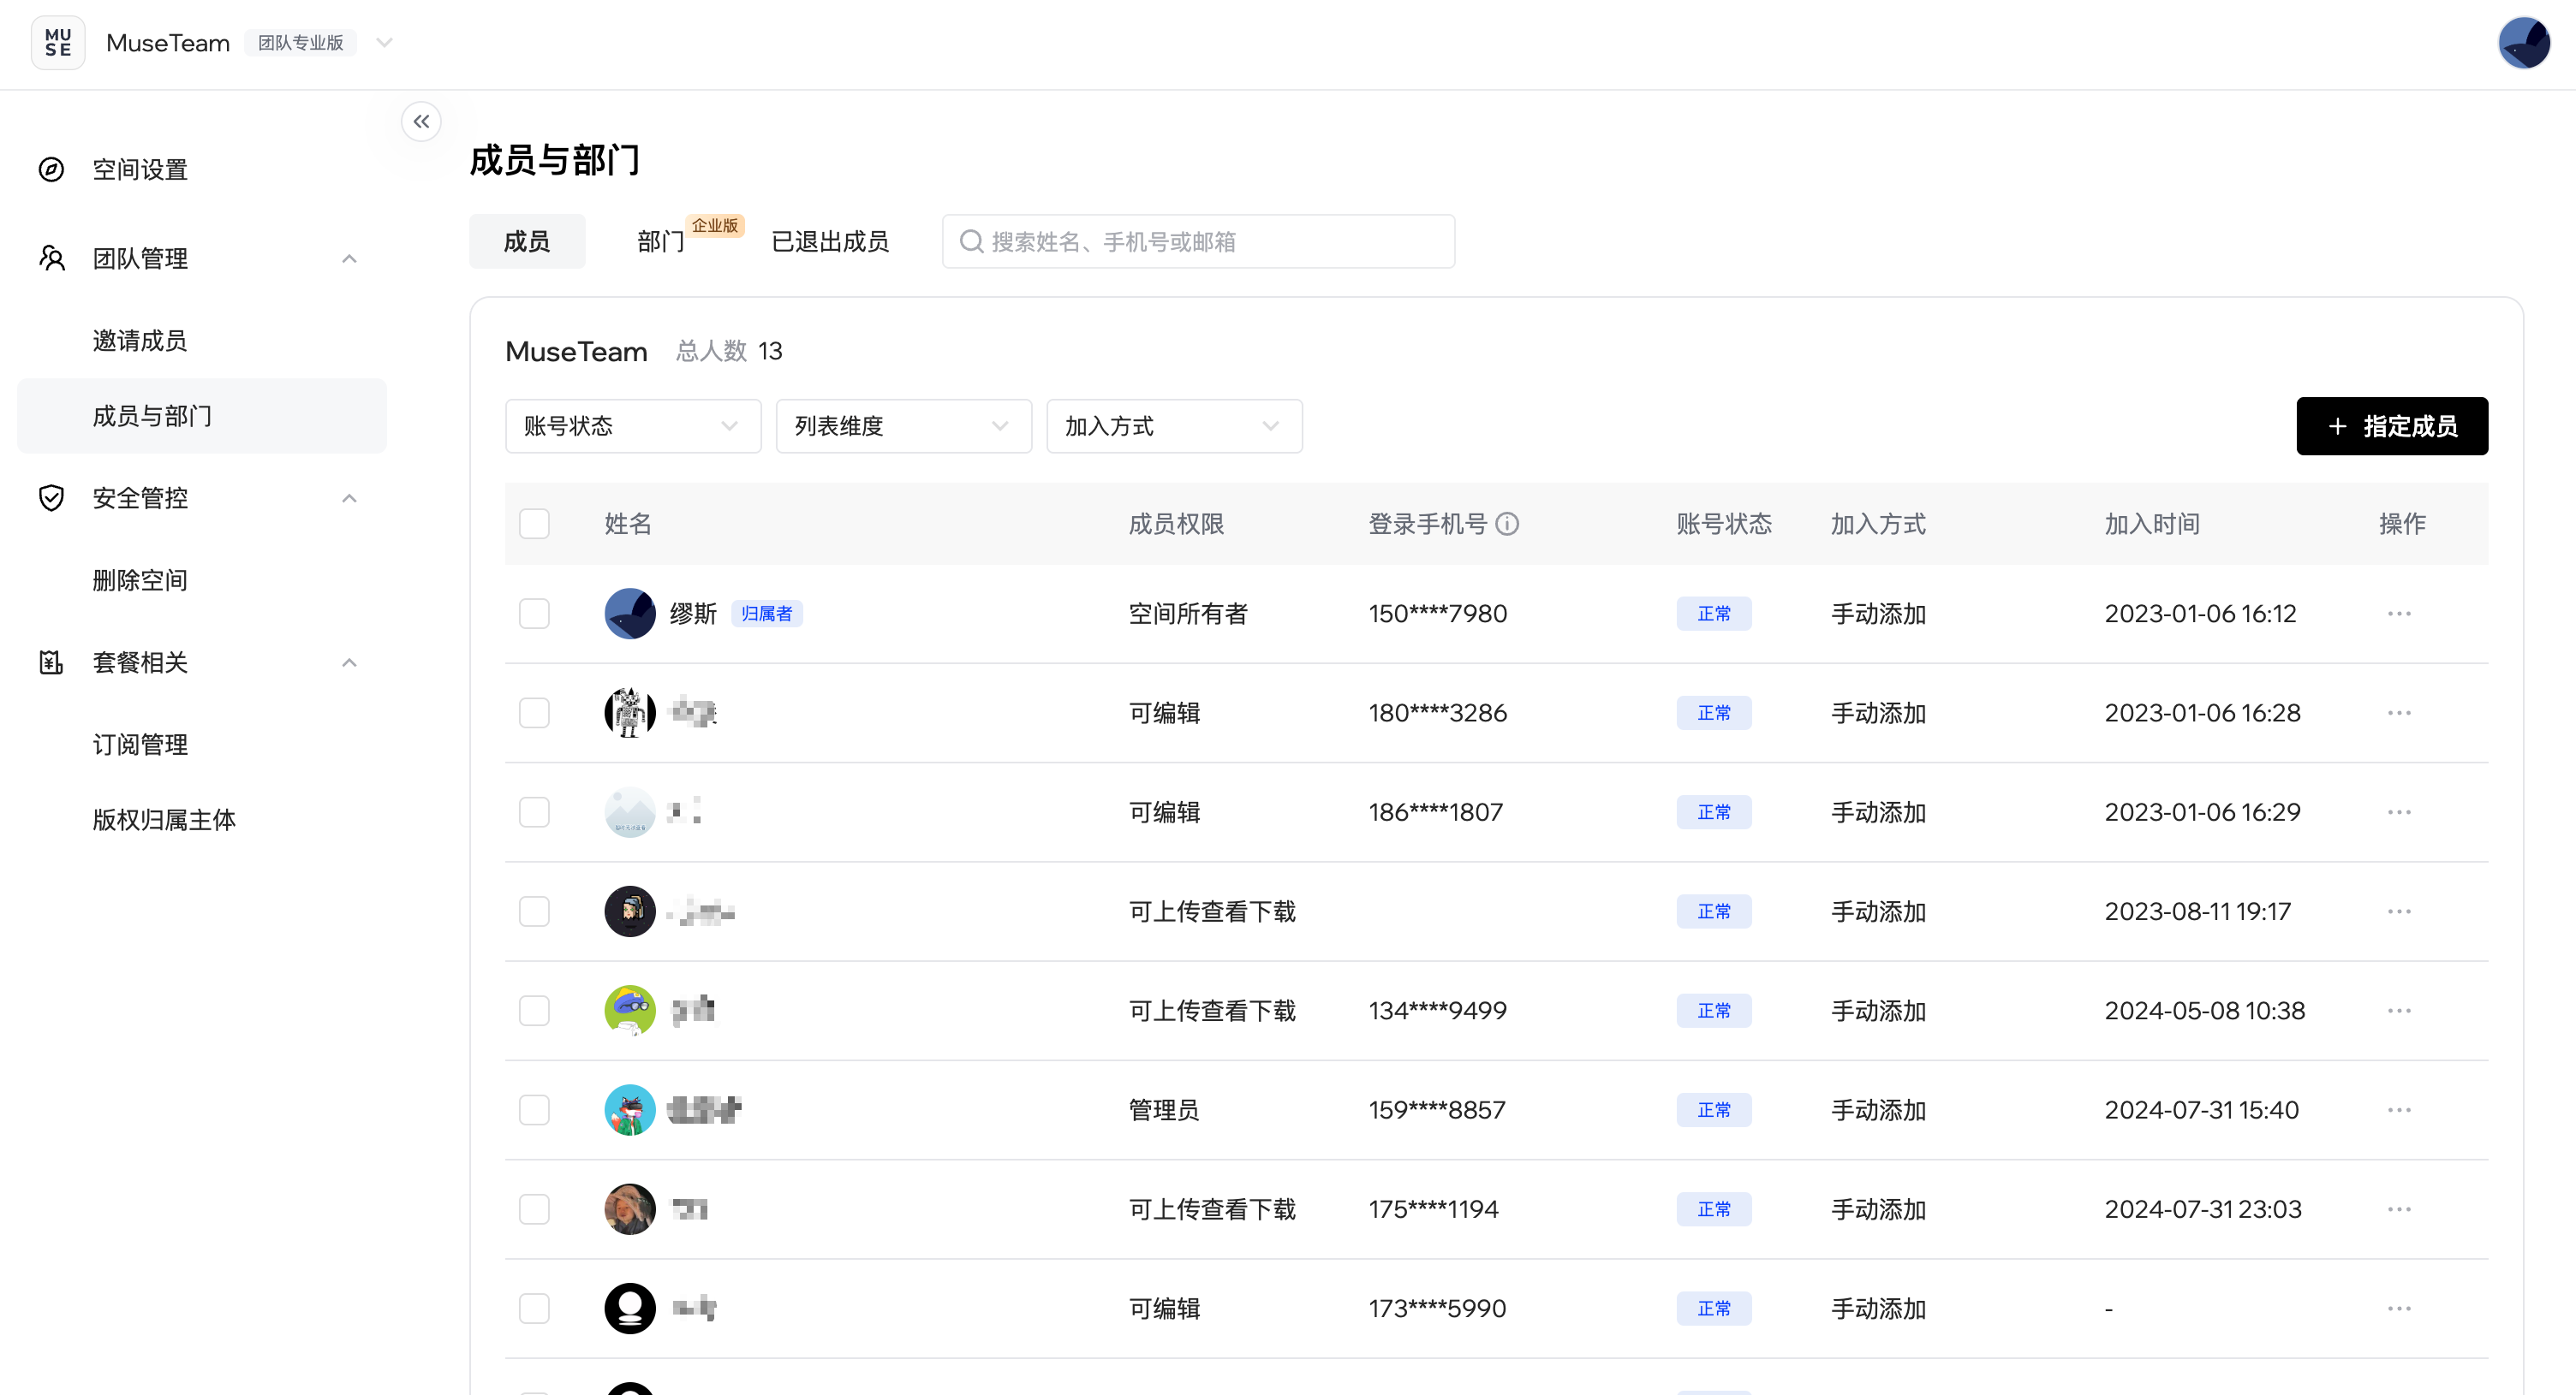Open more actions for 缪斯 row

point(2399,614)
